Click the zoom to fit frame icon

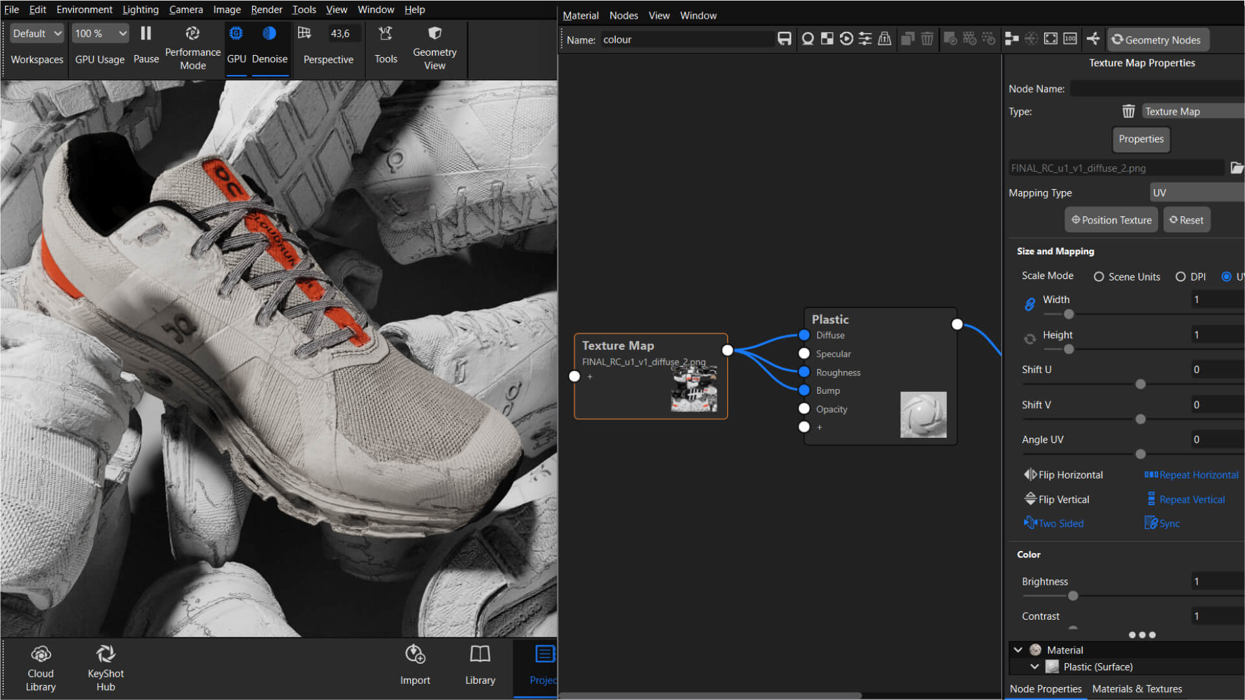pyautogui.click(x=1051, y=39)
